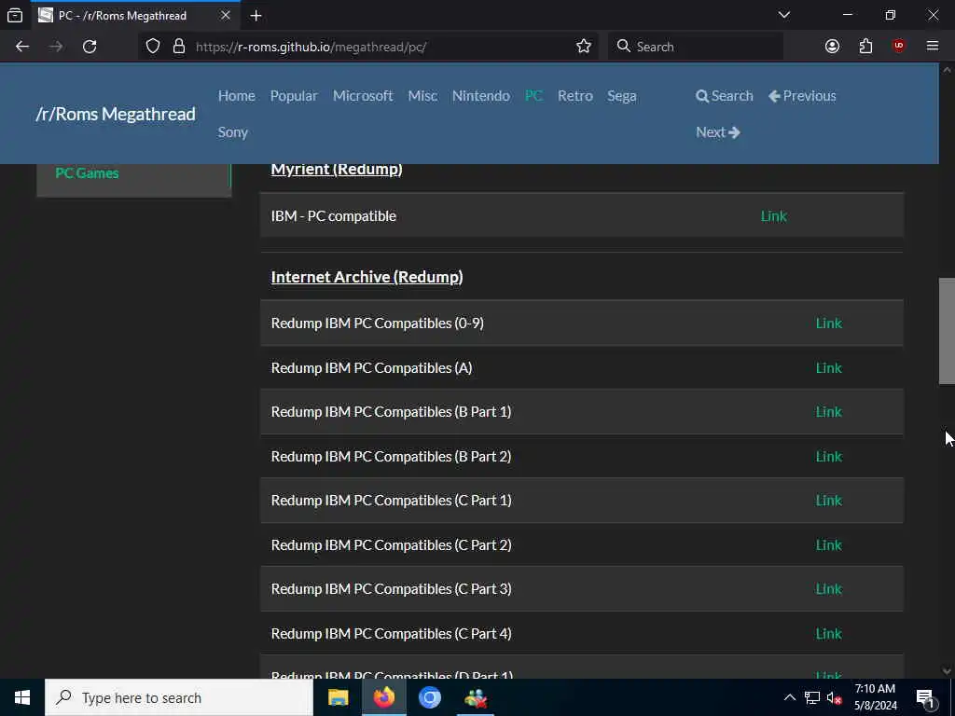The image size is (955, 716).
Task: Open the tracking protection shield icon
Action: pyautogui.click(x=153, y=47)
